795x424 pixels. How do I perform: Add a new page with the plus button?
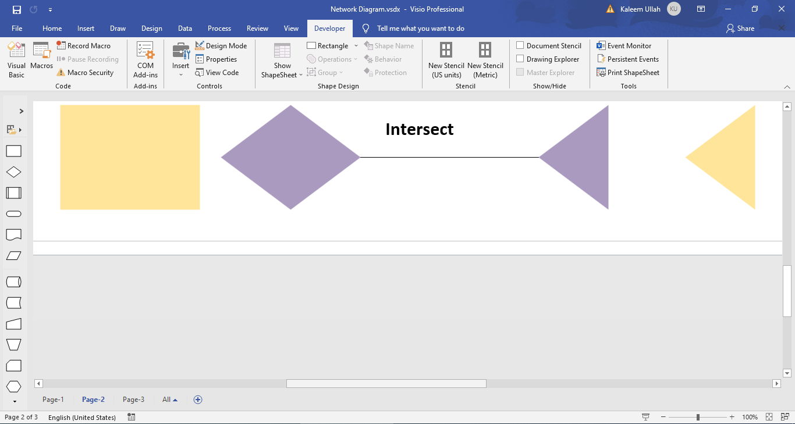pos(198,400)
